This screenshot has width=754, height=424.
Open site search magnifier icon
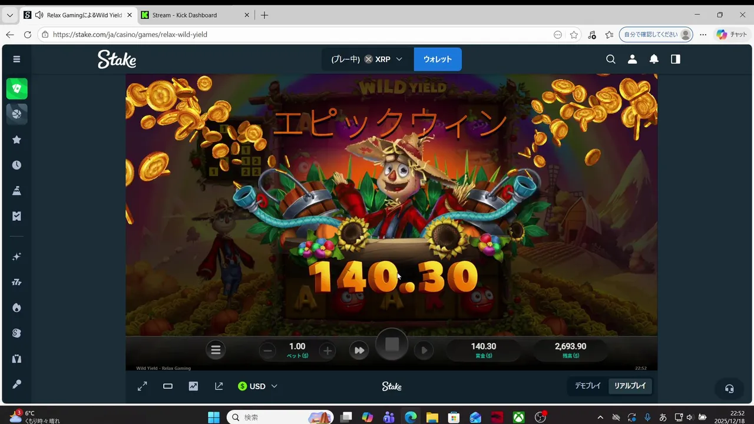click(611, 59)
